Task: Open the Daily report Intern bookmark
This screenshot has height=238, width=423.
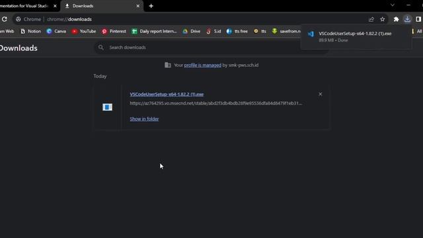Action: click(x=154, y=31)
